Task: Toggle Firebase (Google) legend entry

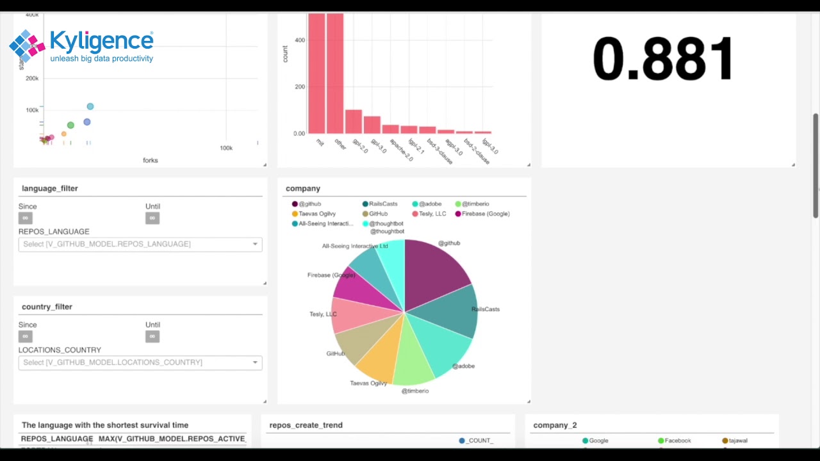Action: 482,214
